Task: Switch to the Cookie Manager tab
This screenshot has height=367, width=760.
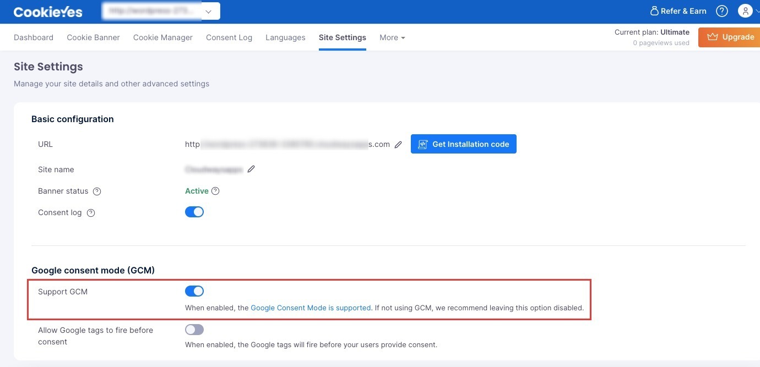Action: (x=162, y=37)
